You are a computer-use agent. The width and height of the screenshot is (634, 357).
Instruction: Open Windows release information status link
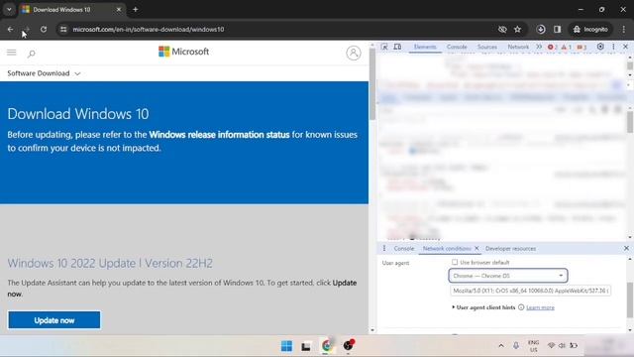[x=219, y=135]
